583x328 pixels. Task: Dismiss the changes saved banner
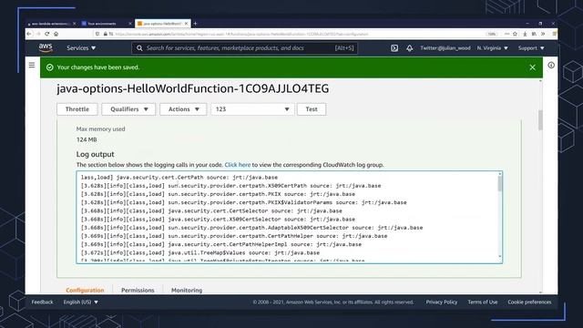532,67
